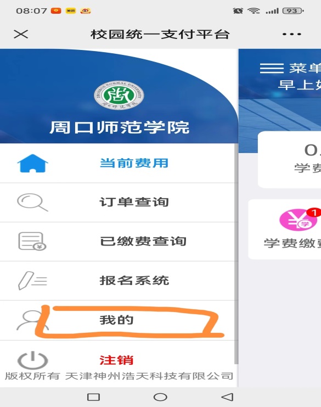Open 我的 menu entry
The width and height of the screenshot is (321, 407).
click(116, 320)
